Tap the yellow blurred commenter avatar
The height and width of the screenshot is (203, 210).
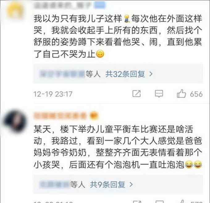point(15,10)
